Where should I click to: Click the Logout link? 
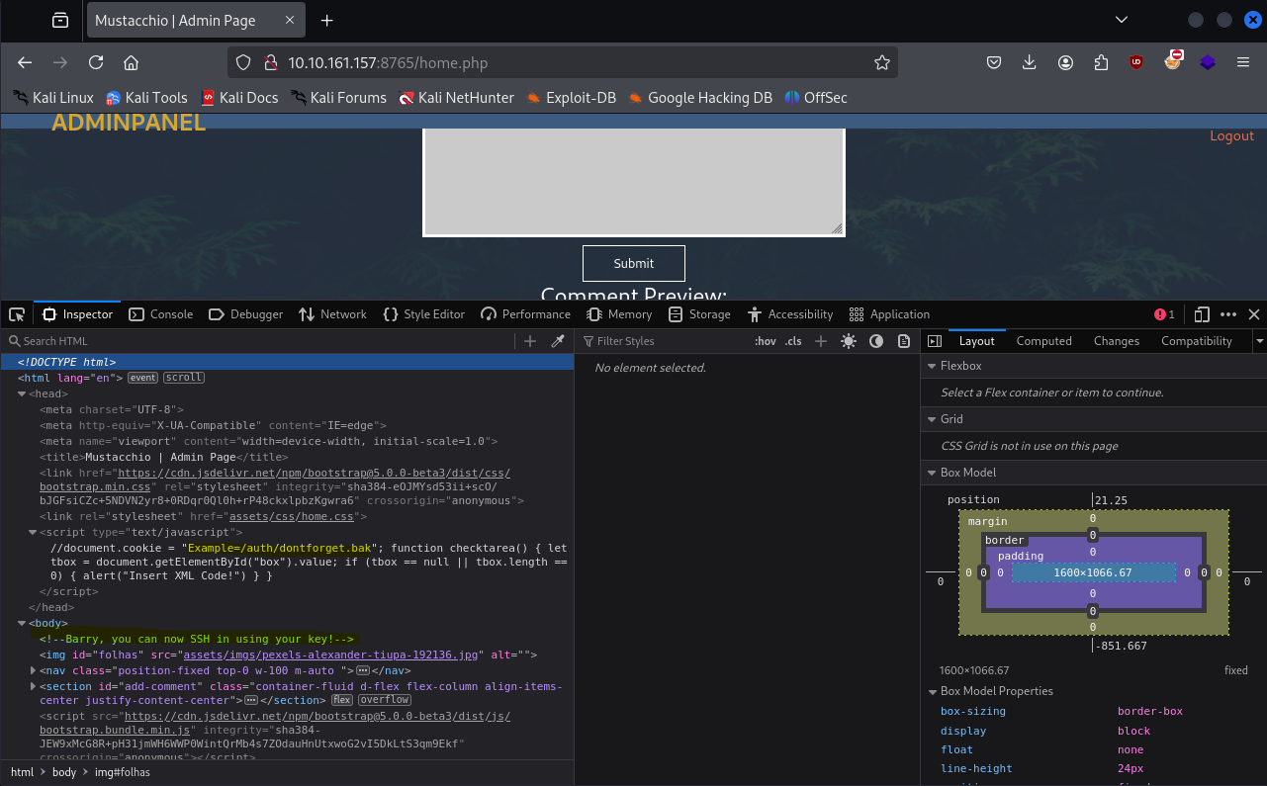(x=1231, y=136)
